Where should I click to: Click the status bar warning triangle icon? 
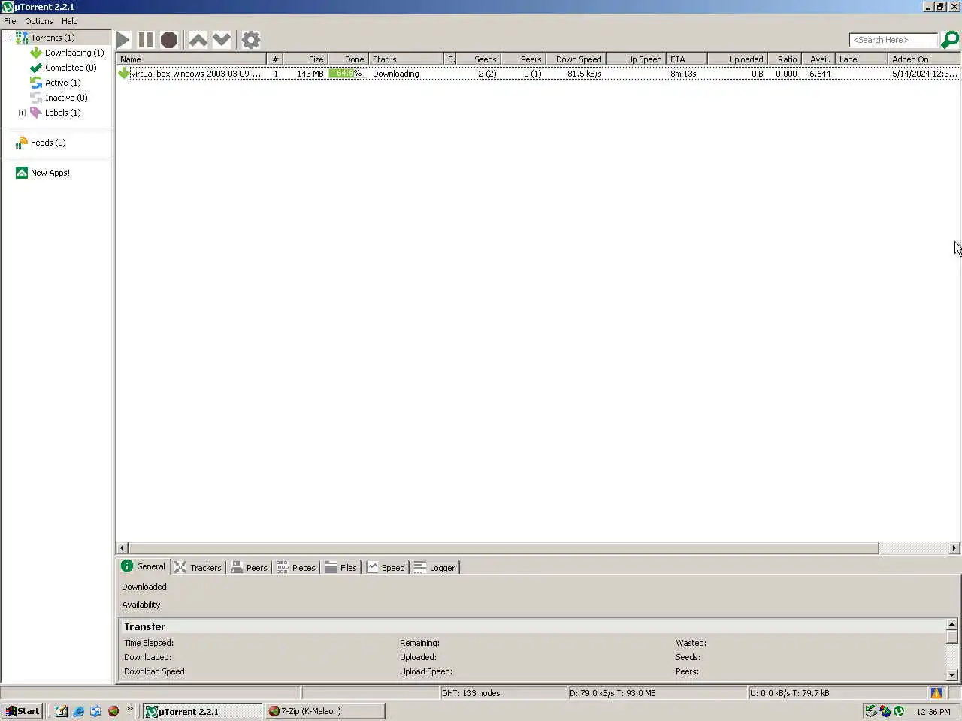(936, 693)
